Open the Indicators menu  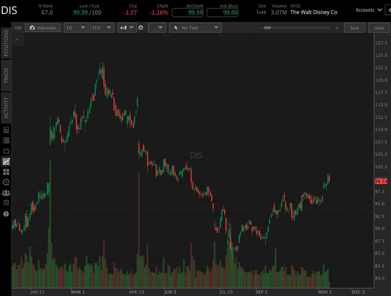click(43, 28)
